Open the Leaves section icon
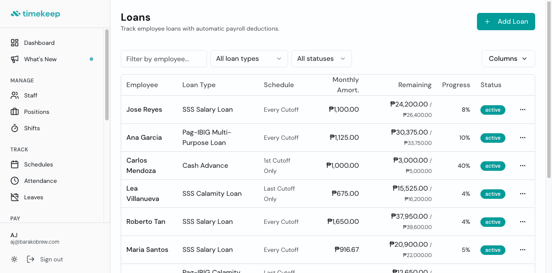This screenshot has height=273, width=552. click(14, 197)
